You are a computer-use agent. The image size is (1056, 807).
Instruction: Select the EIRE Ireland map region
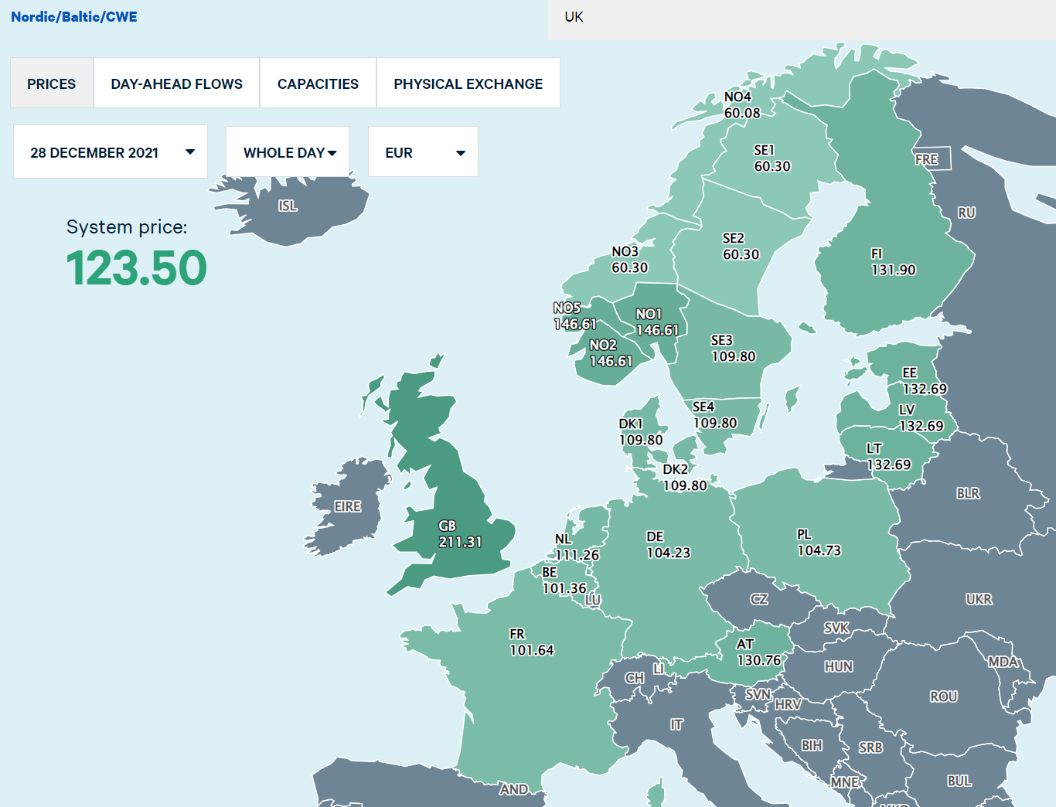click(x=348, y=506)
